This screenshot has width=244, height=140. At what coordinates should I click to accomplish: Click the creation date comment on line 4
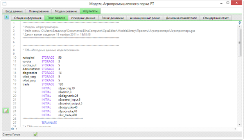click(56, 35)
